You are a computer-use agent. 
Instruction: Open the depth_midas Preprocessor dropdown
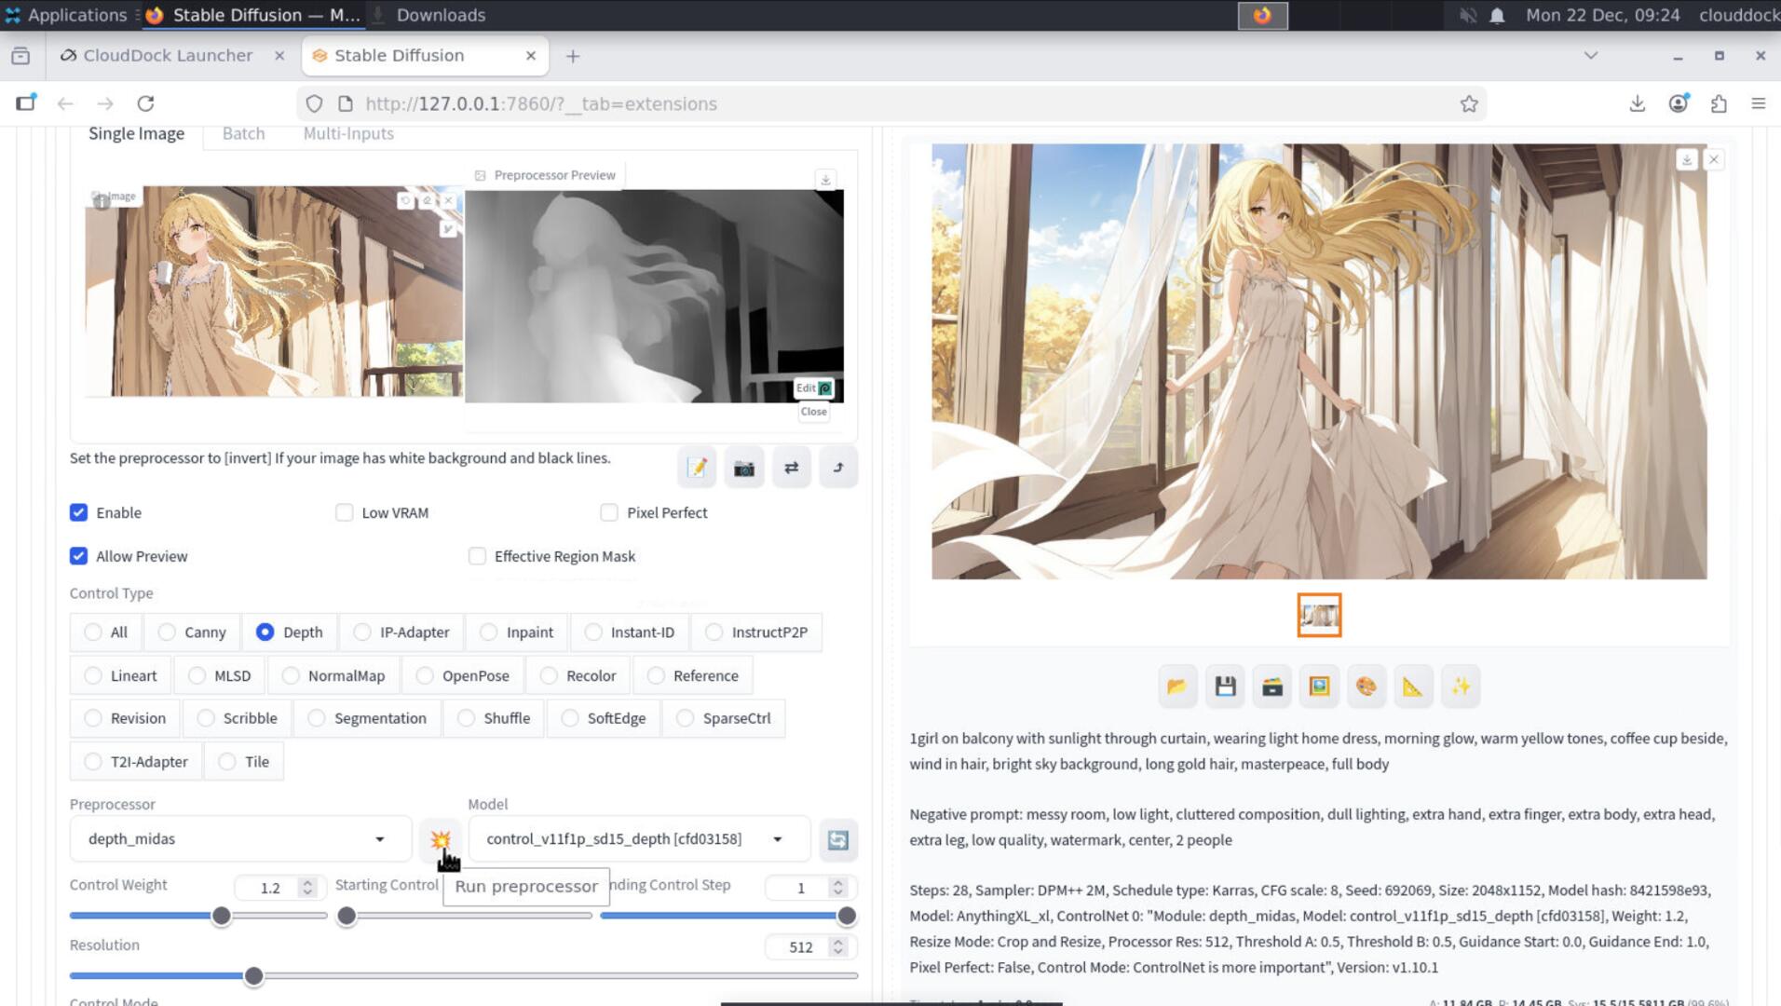point(240,839)
